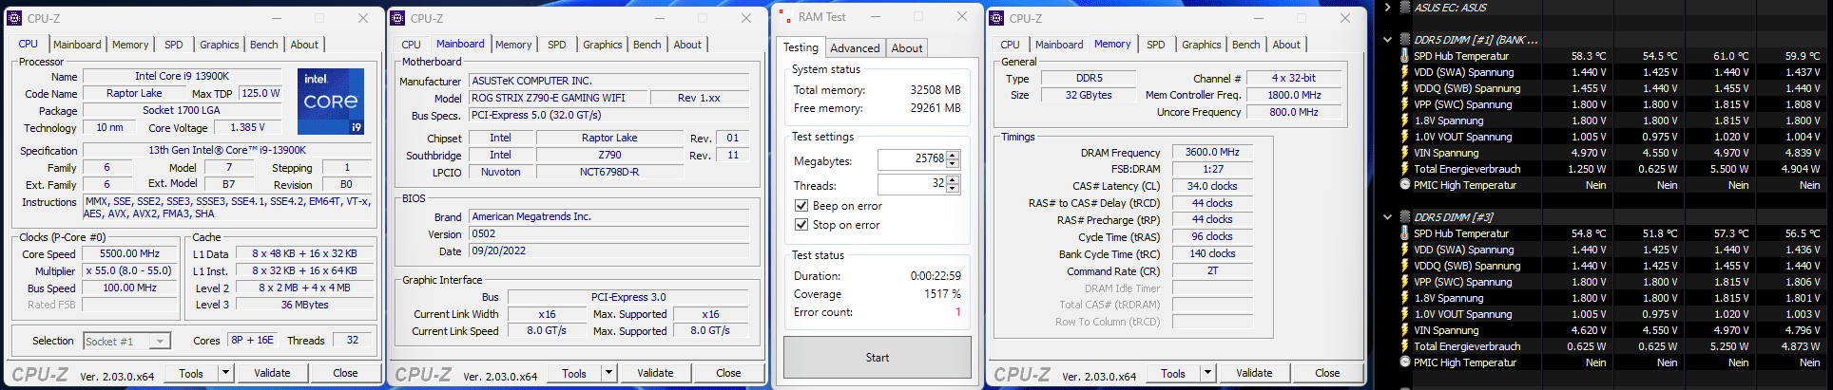Image resolution: width=1833 pixels, height=390 pixels.
Task: Click title icon of CPU-Z window showing Memory tab
Action: [996, 18]
